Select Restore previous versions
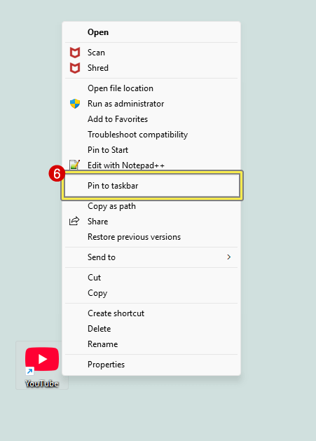Screen dimensions: 316x441 click(x=151, y=237)
